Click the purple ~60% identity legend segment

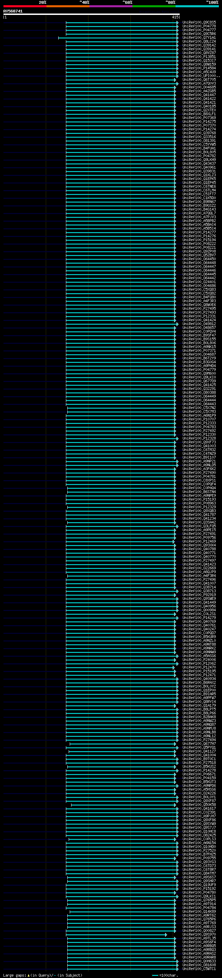click(111, 6)
